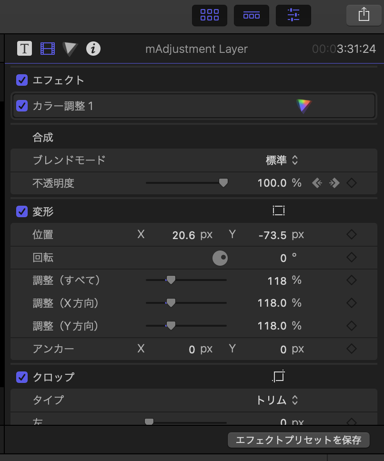
Task: Open the ブレンドモード dropdown
Action: 282,160
